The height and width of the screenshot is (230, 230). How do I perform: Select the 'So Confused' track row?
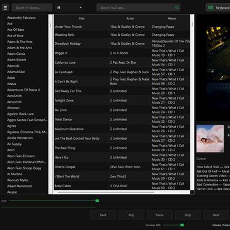[x=122, y=72]
